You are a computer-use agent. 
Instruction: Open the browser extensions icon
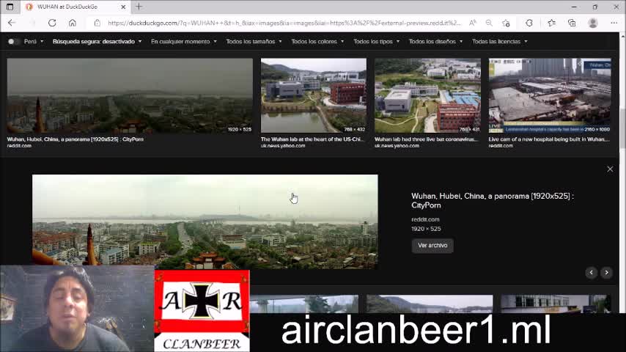529,23
